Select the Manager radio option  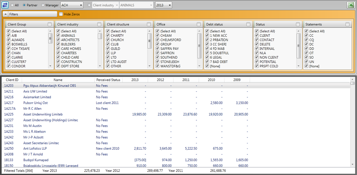[x=43, y=5]
